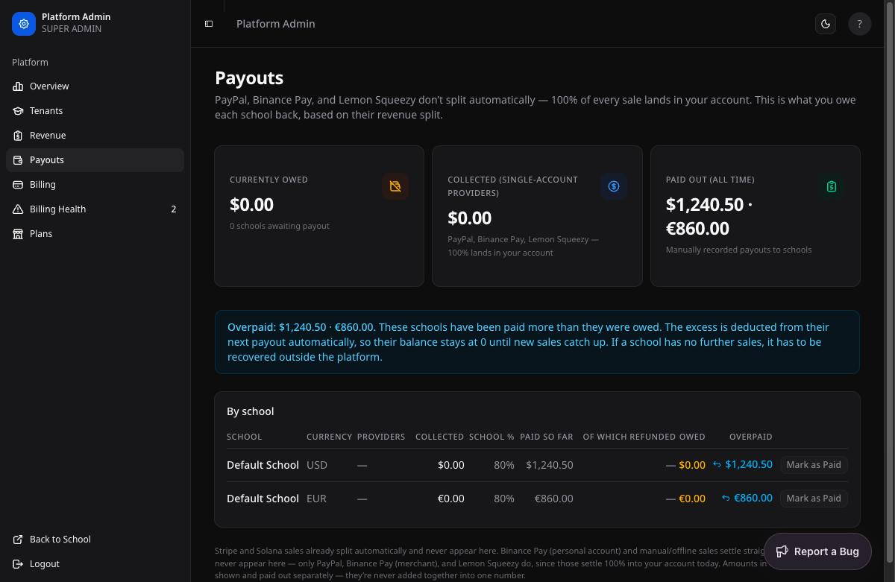Open help via the question mark icon
This screenshot has height=582, width=895.
click(859, 24)
